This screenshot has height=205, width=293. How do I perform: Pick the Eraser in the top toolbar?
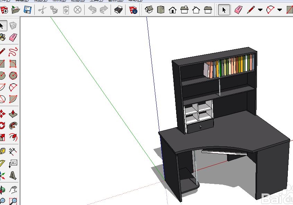point(239,10)
